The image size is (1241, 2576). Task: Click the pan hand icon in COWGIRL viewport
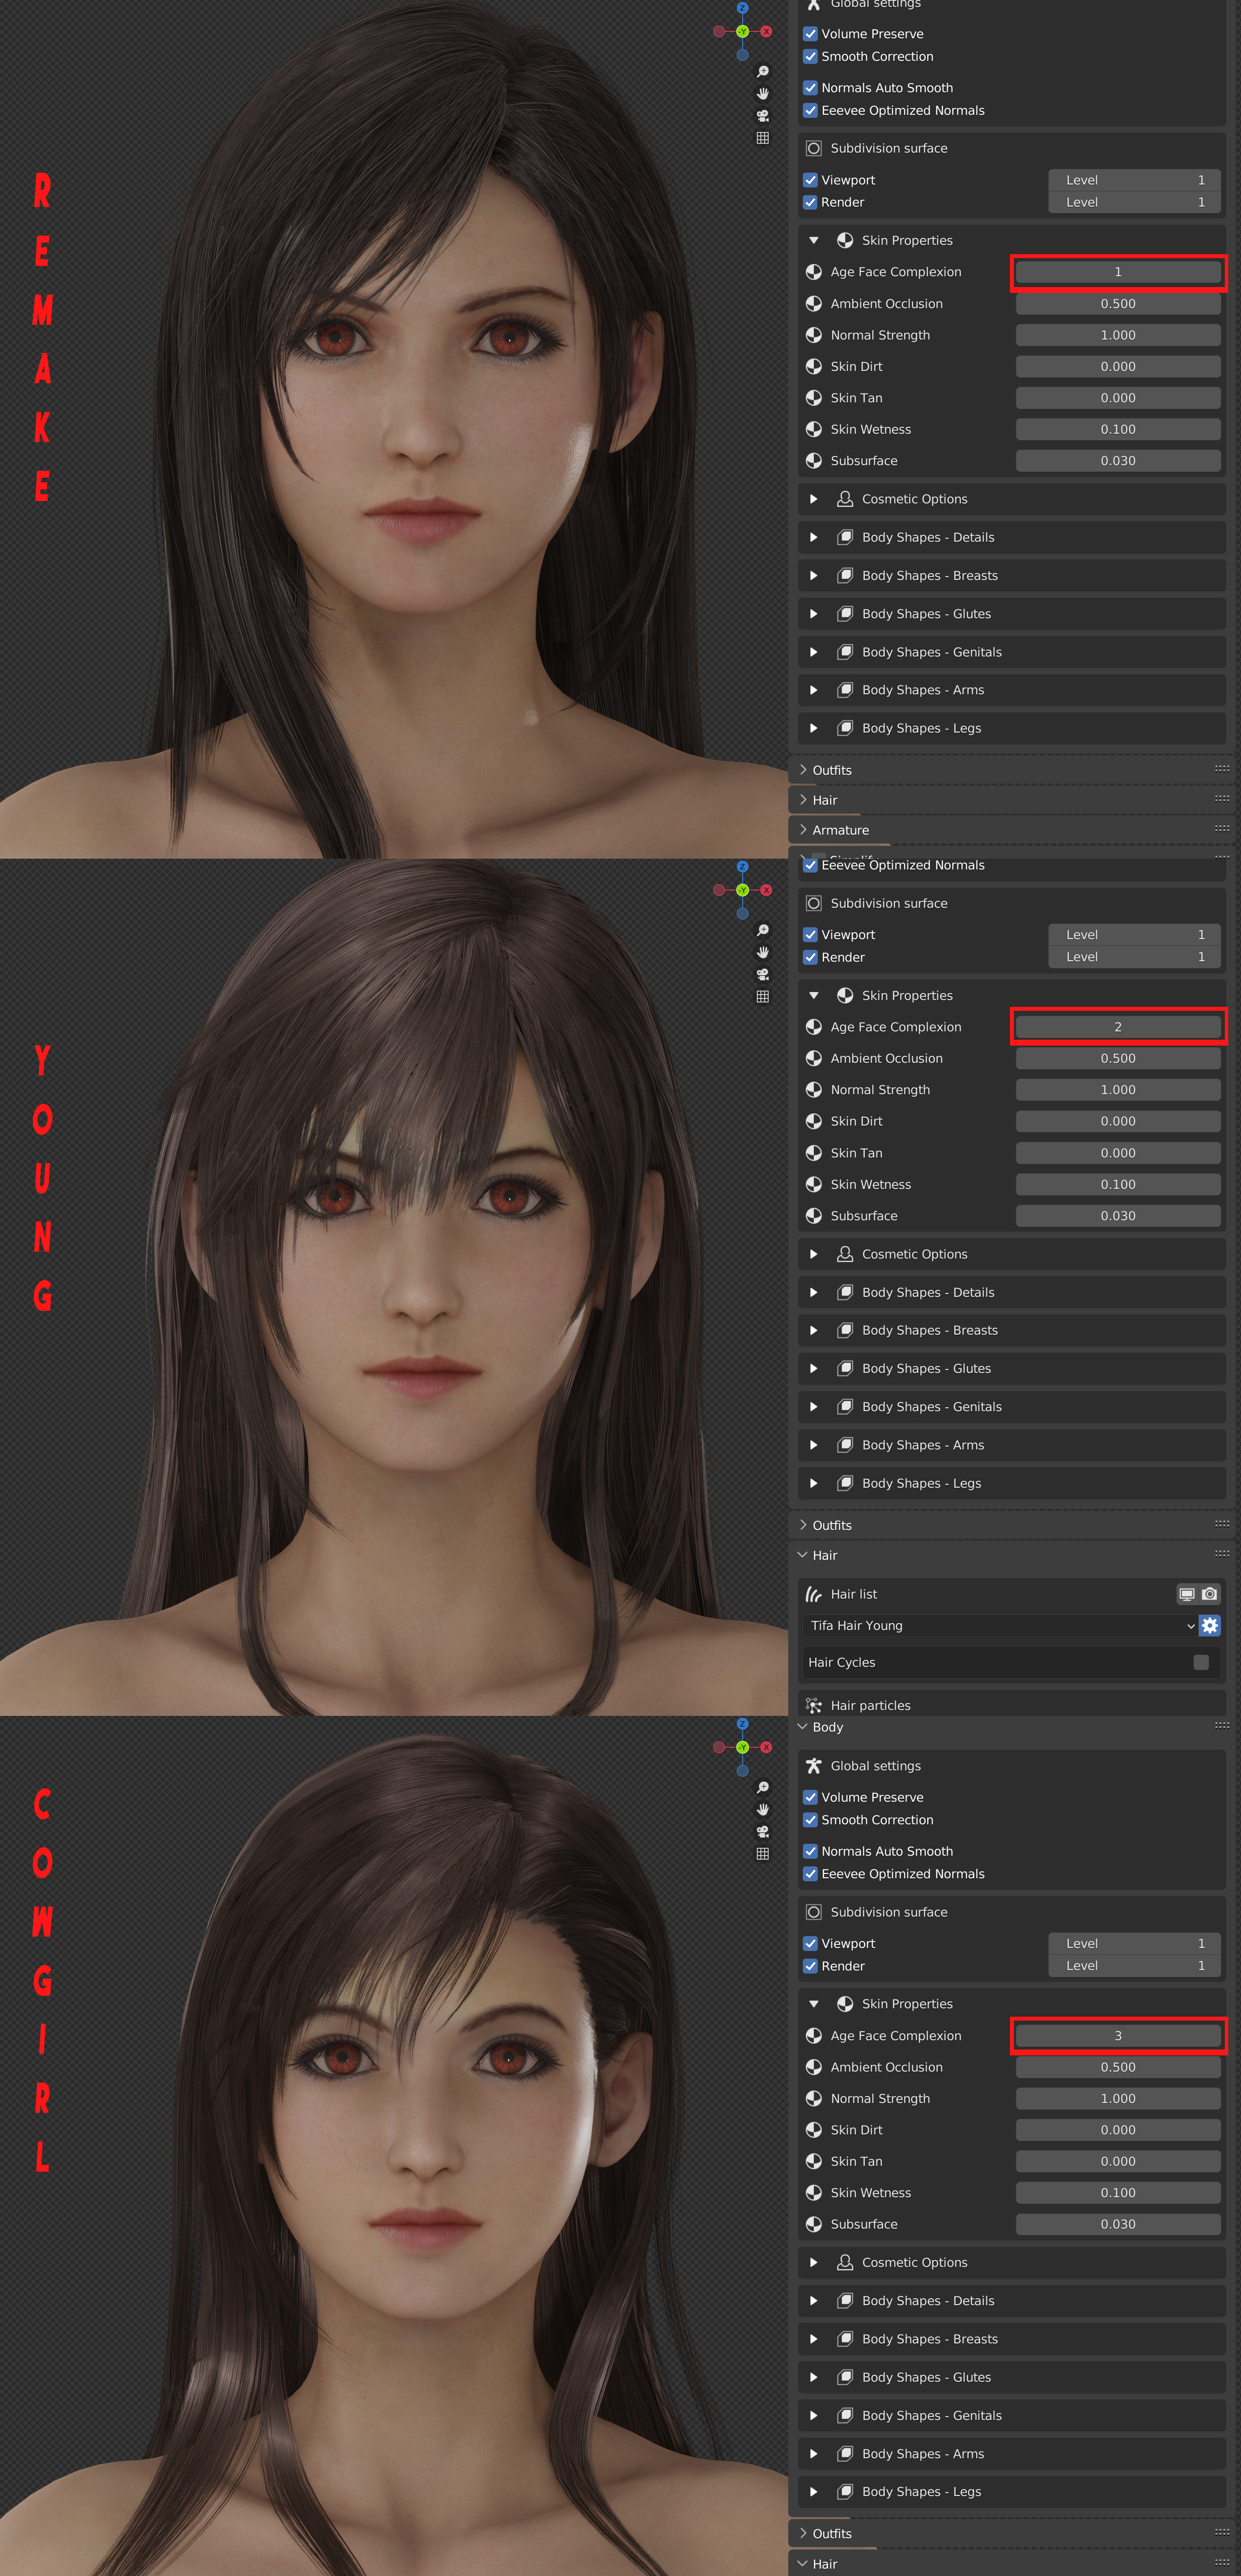click(x=763, y=1809)
